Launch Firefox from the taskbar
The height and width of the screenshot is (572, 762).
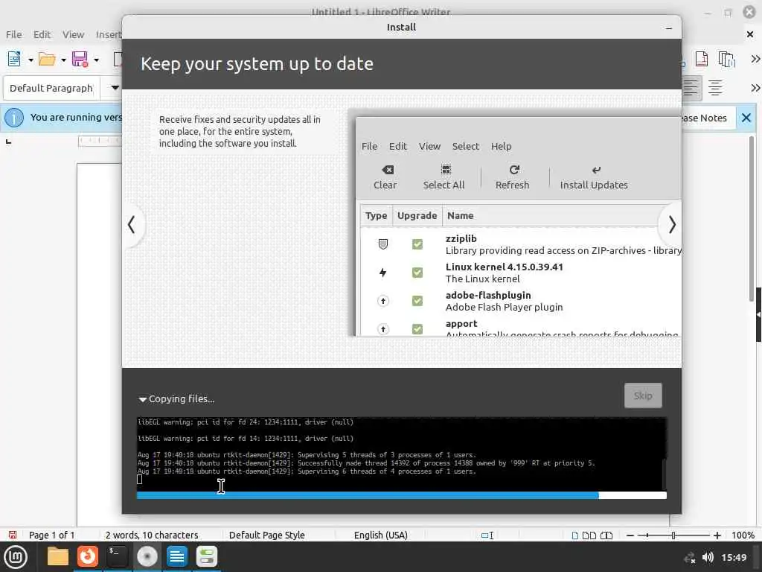88,556
